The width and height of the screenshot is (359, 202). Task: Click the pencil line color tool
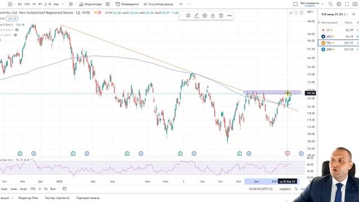(x=196, y=16)
